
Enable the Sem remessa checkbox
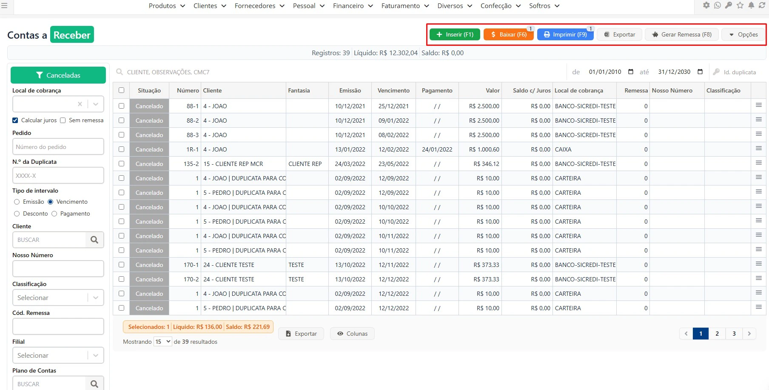[x=63, y=120]
